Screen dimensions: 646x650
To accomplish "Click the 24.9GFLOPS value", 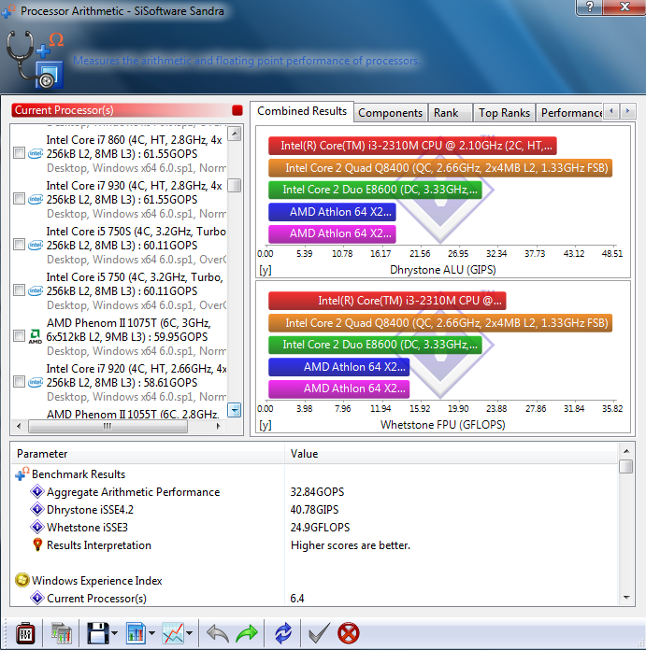I will coord(320,528).
